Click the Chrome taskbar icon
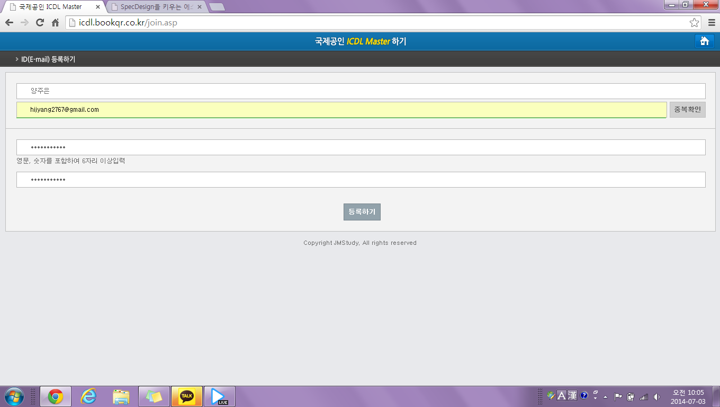The height and width of the screenshot is (407, 720). 56,396
